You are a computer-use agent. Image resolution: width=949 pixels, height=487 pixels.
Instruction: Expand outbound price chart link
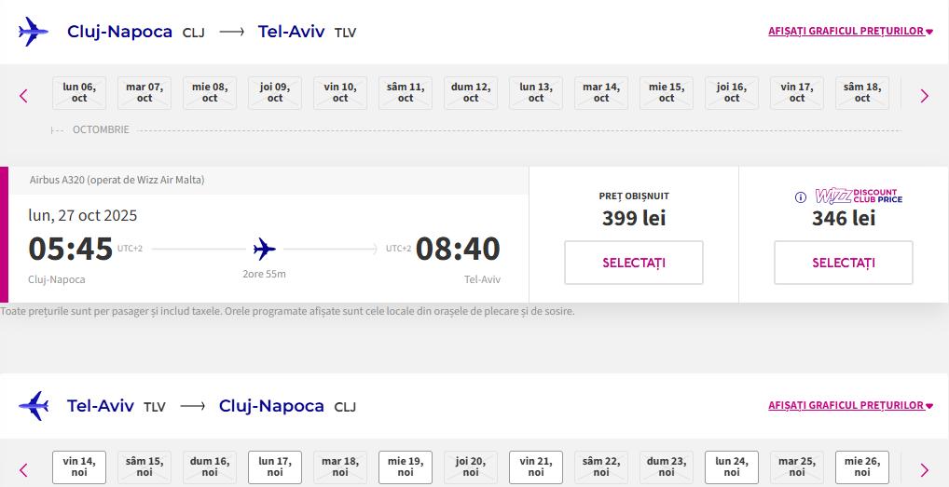coord(850,32)
